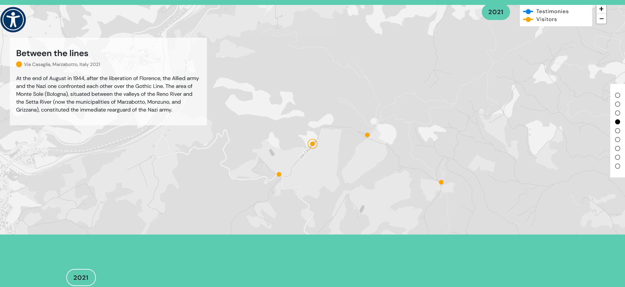Open the orange marker northeast of the ringed marker
Image resolution: width=625 pixels, height=287 pixels.
click(367, 135)
